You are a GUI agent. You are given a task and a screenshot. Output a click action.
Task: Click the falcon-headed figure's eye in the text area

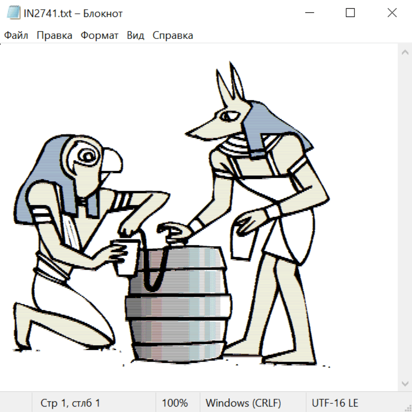click(x=86, y=157)
